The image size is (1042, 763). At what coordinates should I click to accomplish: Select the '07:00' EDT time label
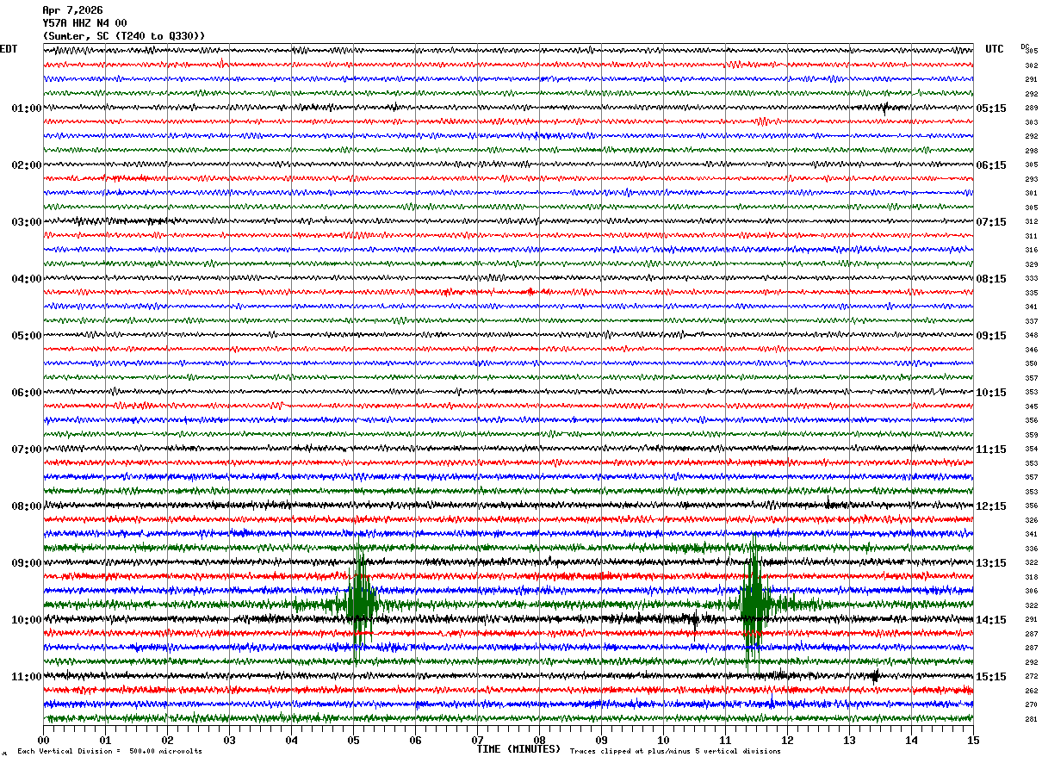click(27, 450)
